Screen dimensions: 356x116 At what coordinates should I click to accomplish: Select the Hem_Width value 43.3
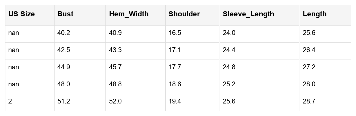pos(115,50)
